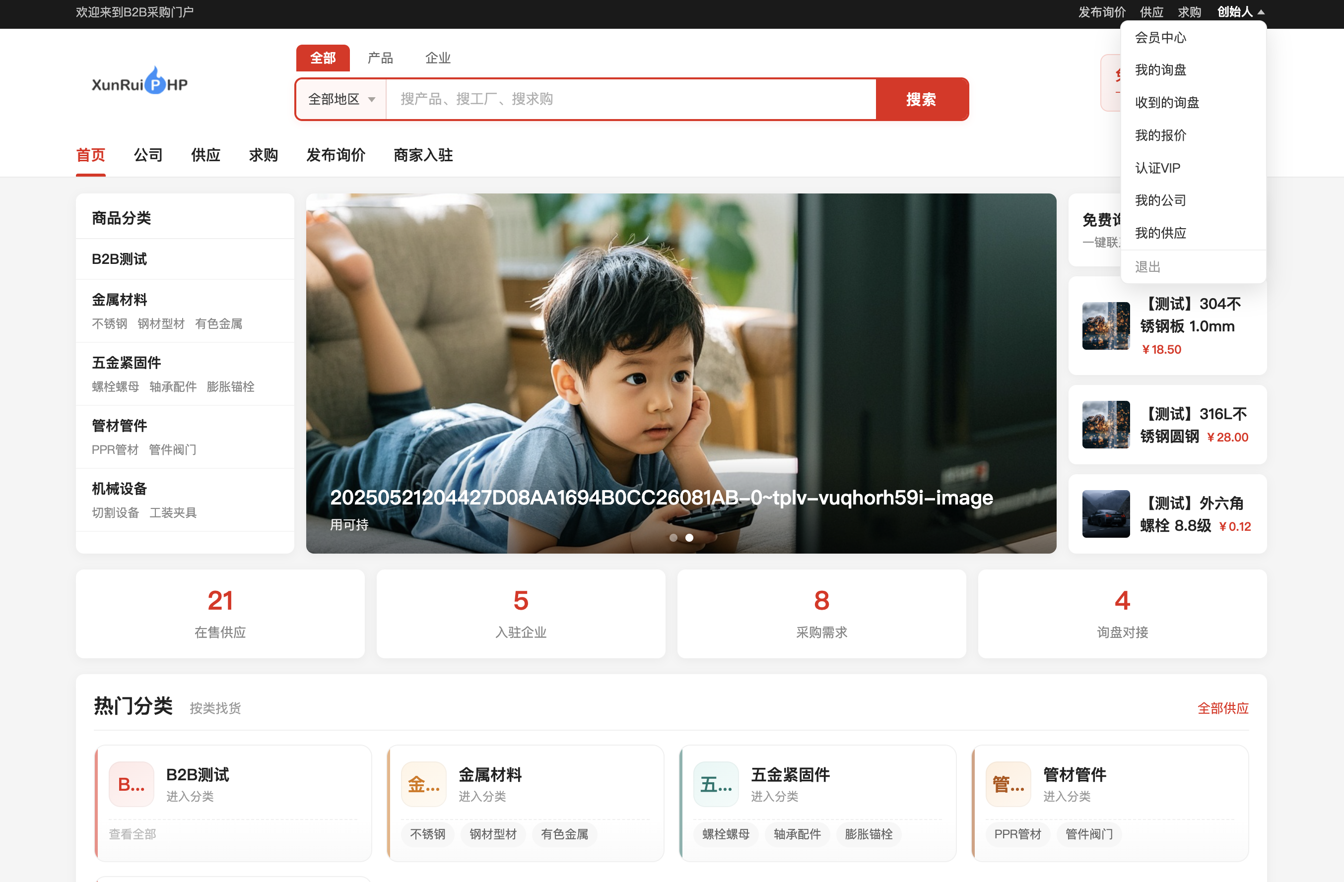The width and height of the screenshot is (1344, 882).
Task: Click the 钢材型材 tag chip
Action: 493,834
